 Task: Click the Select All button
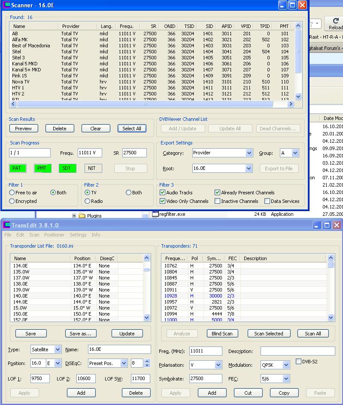pos(131,129)
